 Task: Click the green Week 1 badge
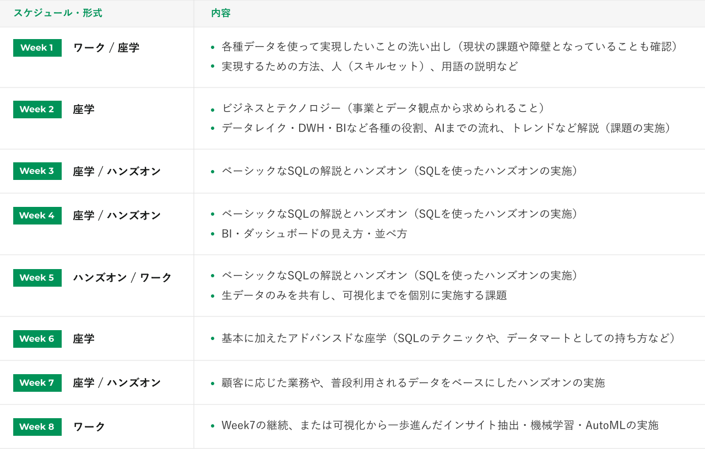37,48
